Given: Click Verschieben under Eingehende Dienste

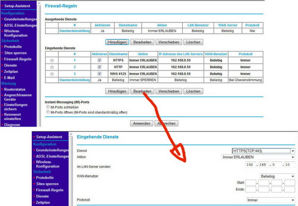Looking at the screenshot, I should (168, 91).
